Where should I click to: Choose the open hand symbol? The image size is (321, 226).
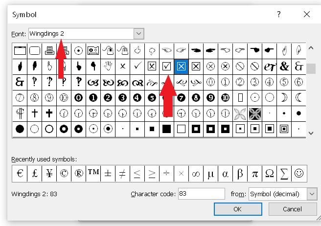(x=108, y=67)
